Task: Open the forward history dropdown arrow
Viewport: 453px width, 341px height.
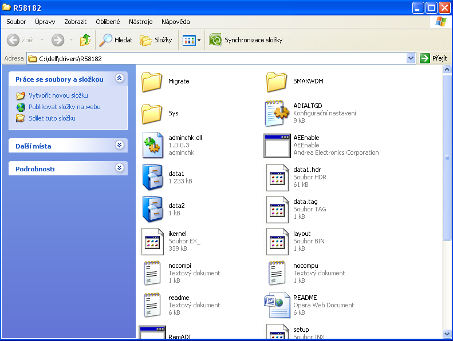Action: pos(71,40)
